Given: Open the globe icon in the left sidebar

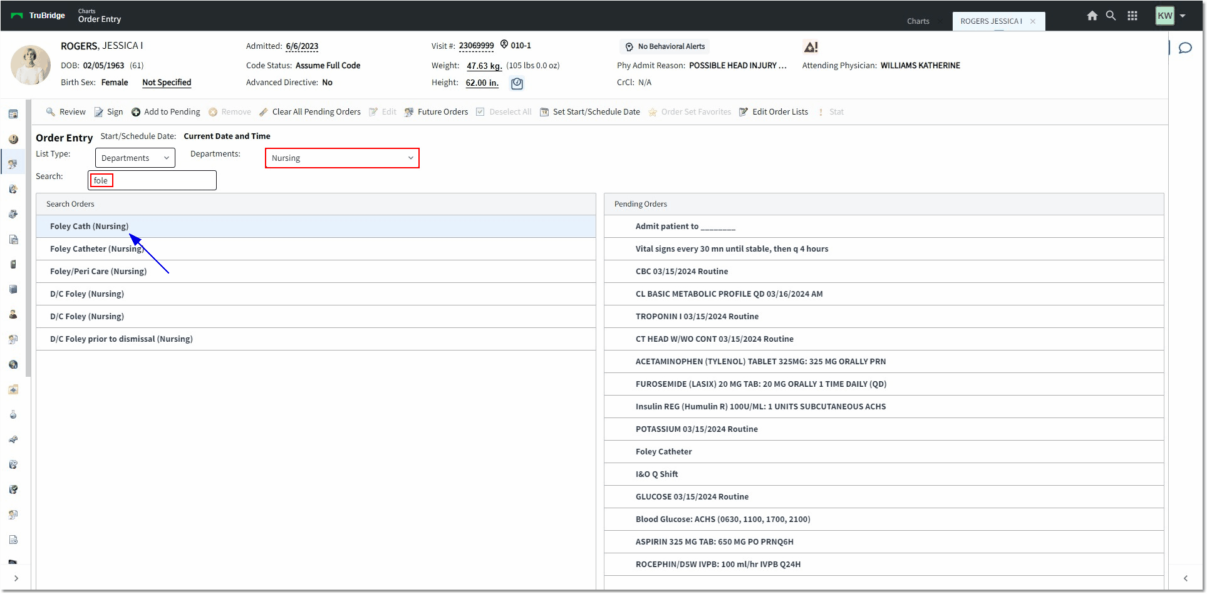Looking at the screenshot, I should 13,364.
